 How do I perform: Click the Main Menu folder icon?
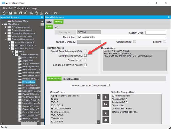(5, 24)
